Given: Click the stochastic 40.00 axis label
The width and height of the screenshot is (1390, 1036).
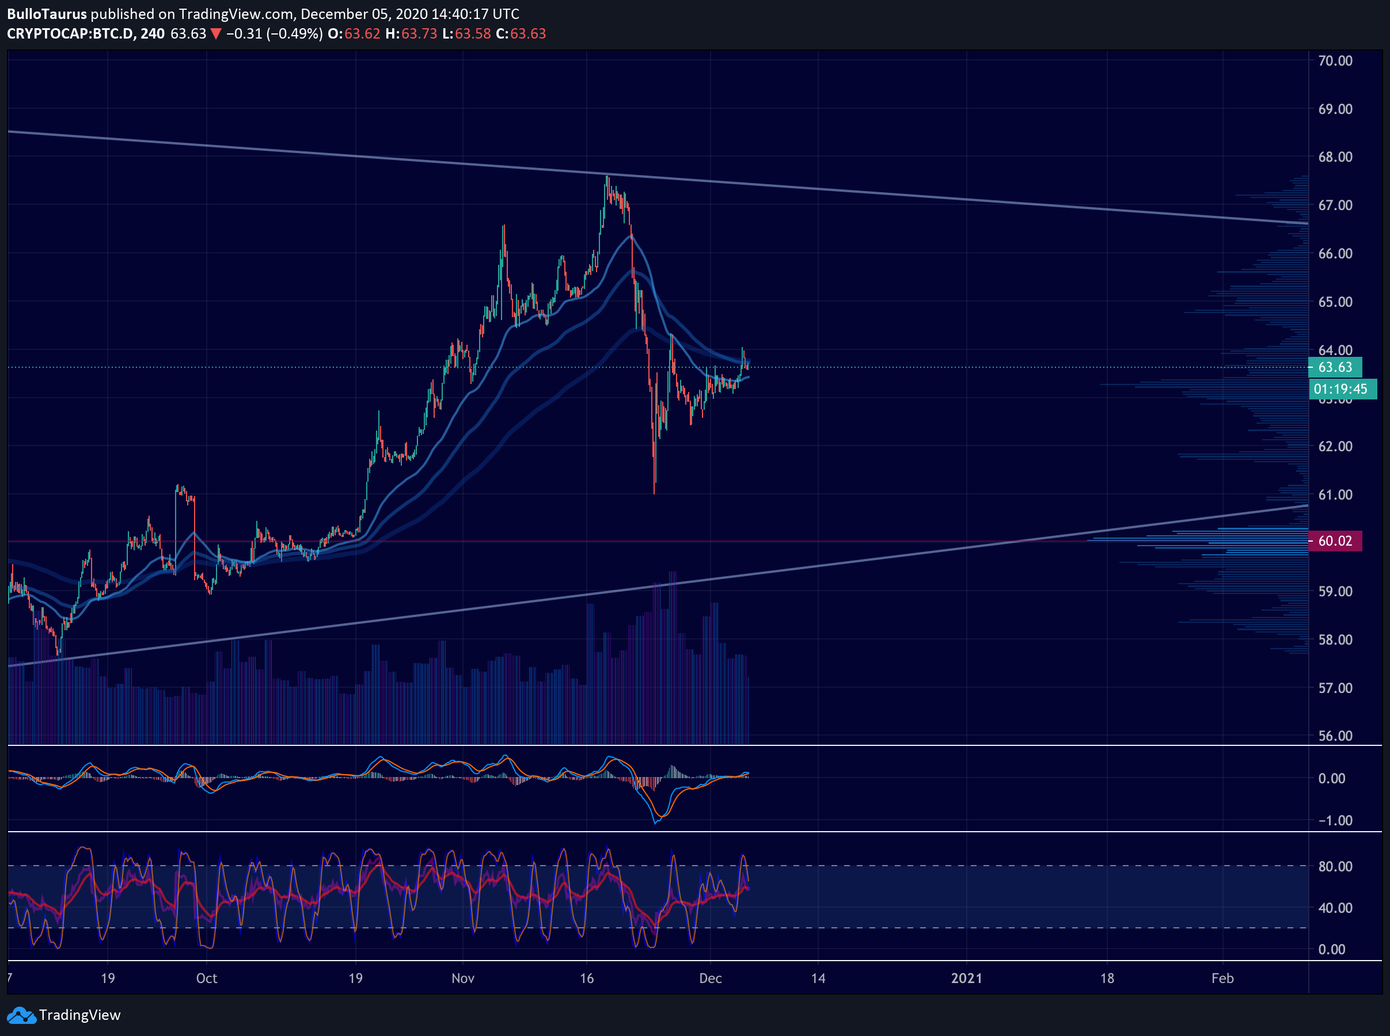Looking at the screenshot, I should point(1335,908).
